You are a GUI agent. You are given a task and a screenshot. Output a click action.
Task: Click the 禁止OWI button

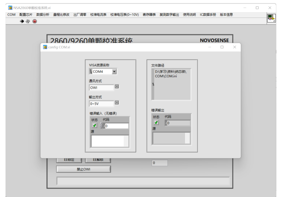(x=83, y=169)
